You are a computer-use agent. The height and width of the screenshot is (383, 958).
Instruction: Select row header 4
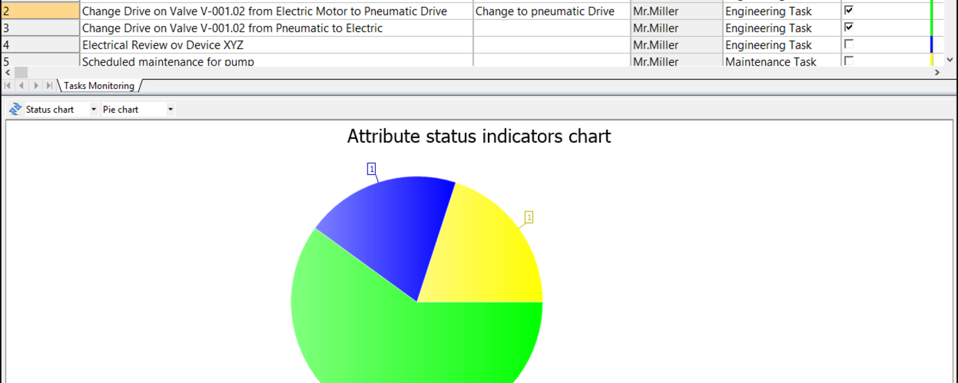pos(40,45)
